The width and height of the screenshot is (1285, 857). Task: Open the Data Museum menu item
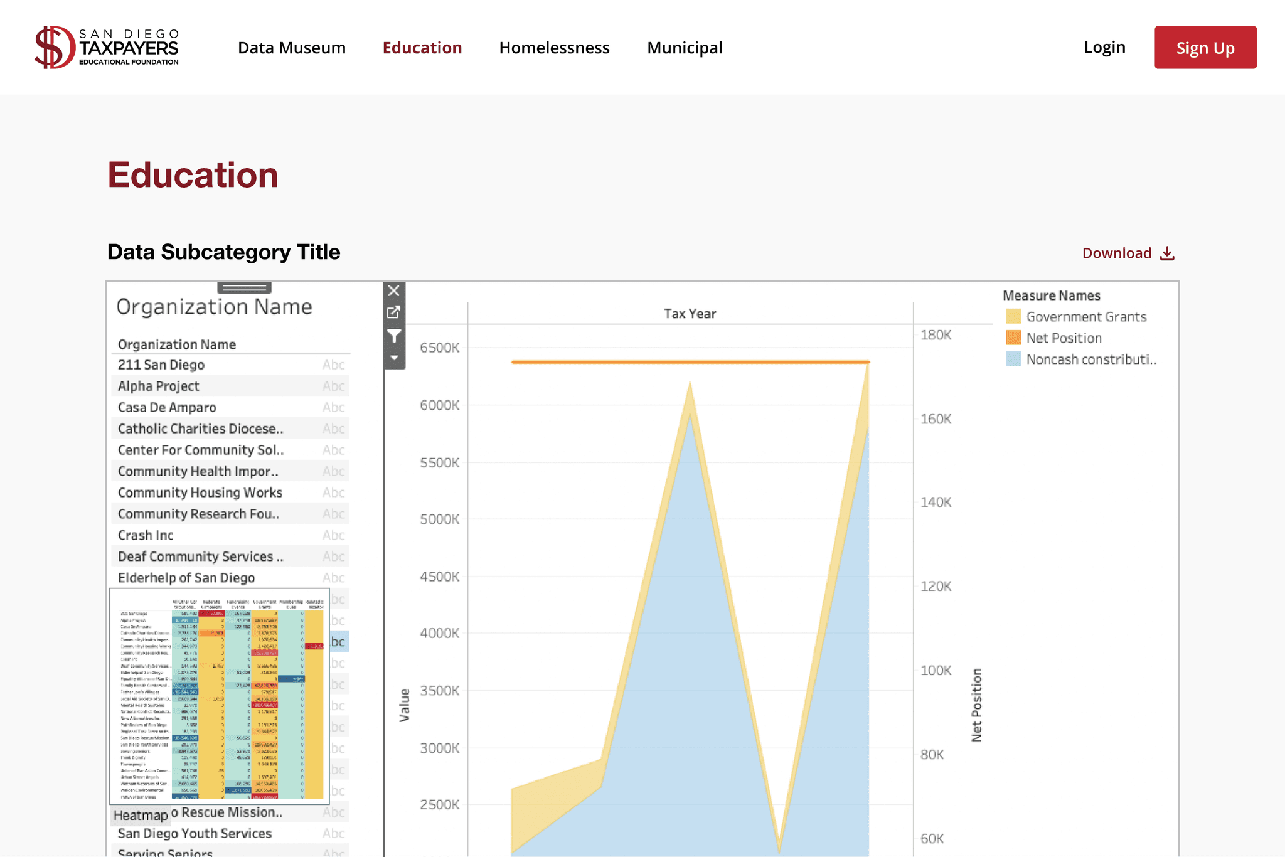[x=292, y=48]
